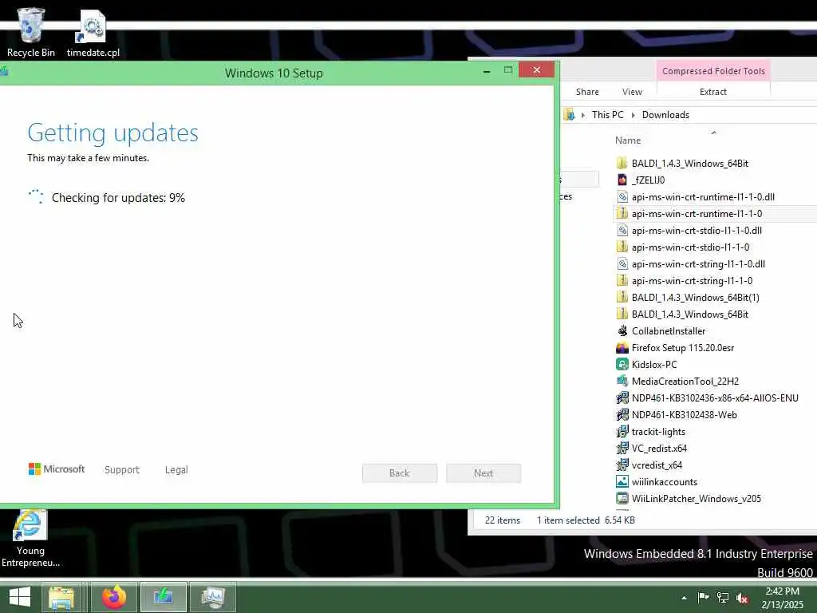Open the last taskbar monitor application icon
The height and width of the screenshot is (613, 817).
[x=212, y=597]
